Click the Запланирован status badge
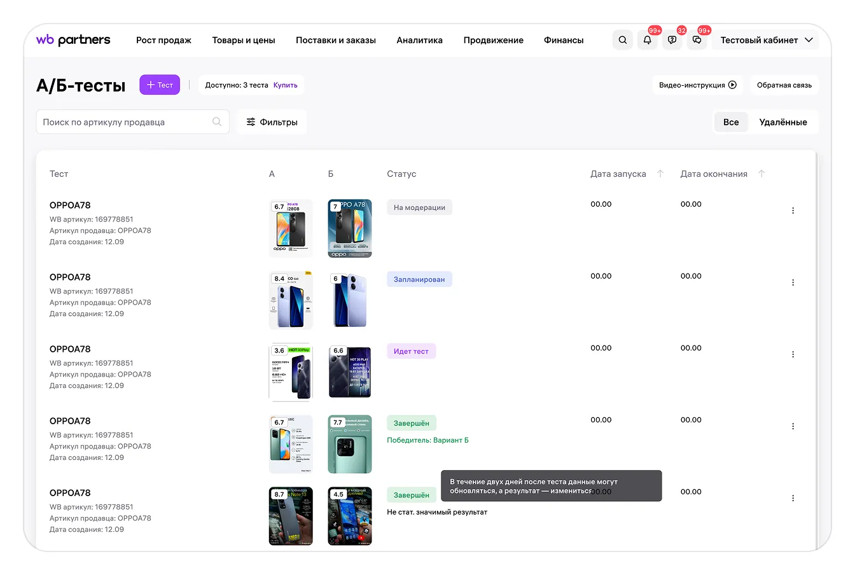This screenshot has width=855, height=575. 419,279
